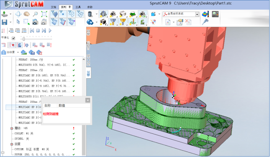Expand the 层级: -65 tree node
270x157 pixels.
pyautogui.click(x=11, y=128)
